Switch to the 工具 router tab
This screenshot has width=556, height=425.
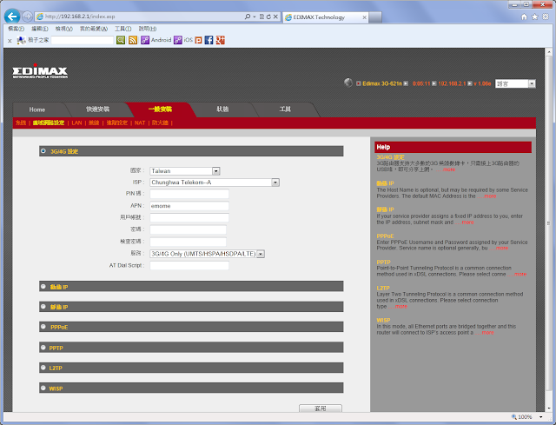285,110
